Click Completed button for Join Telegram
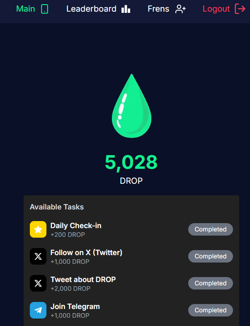250x326 pixels. pyautogui.click(x=211, y=310)
